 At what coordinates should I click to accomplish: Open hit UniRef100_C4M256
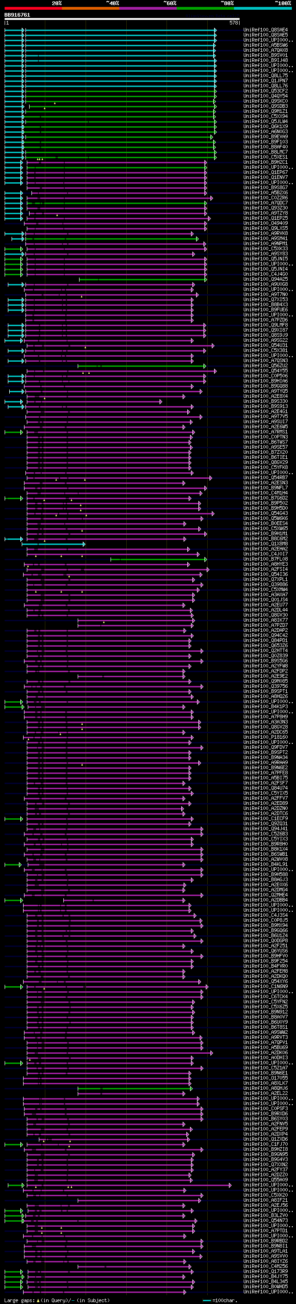click(x=265, y=1267)
